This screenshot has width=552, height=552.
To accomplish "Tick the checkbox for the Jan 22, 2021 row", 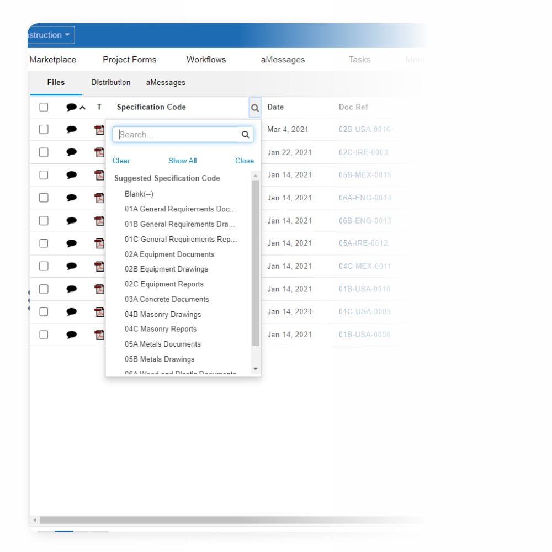I will click(44, 152).
